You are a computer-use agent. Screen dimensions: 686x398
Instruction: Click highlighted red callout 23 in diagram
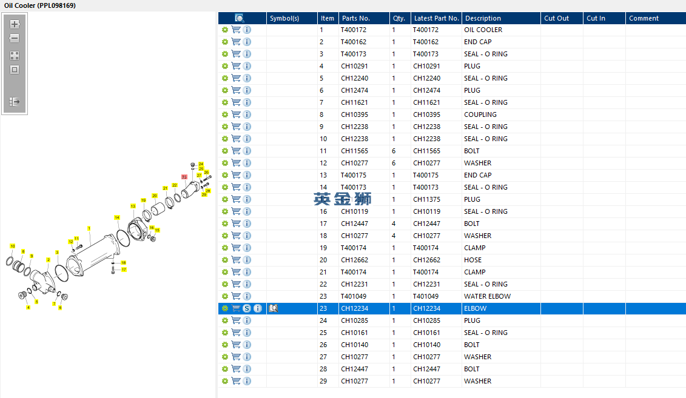(x=184, y=177)
